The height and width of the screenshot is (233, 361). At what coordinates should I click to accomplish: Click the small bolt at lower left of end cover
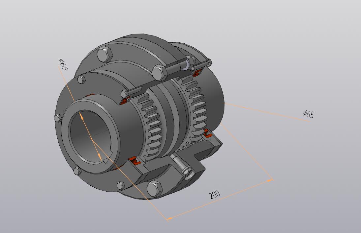point(77,171)
